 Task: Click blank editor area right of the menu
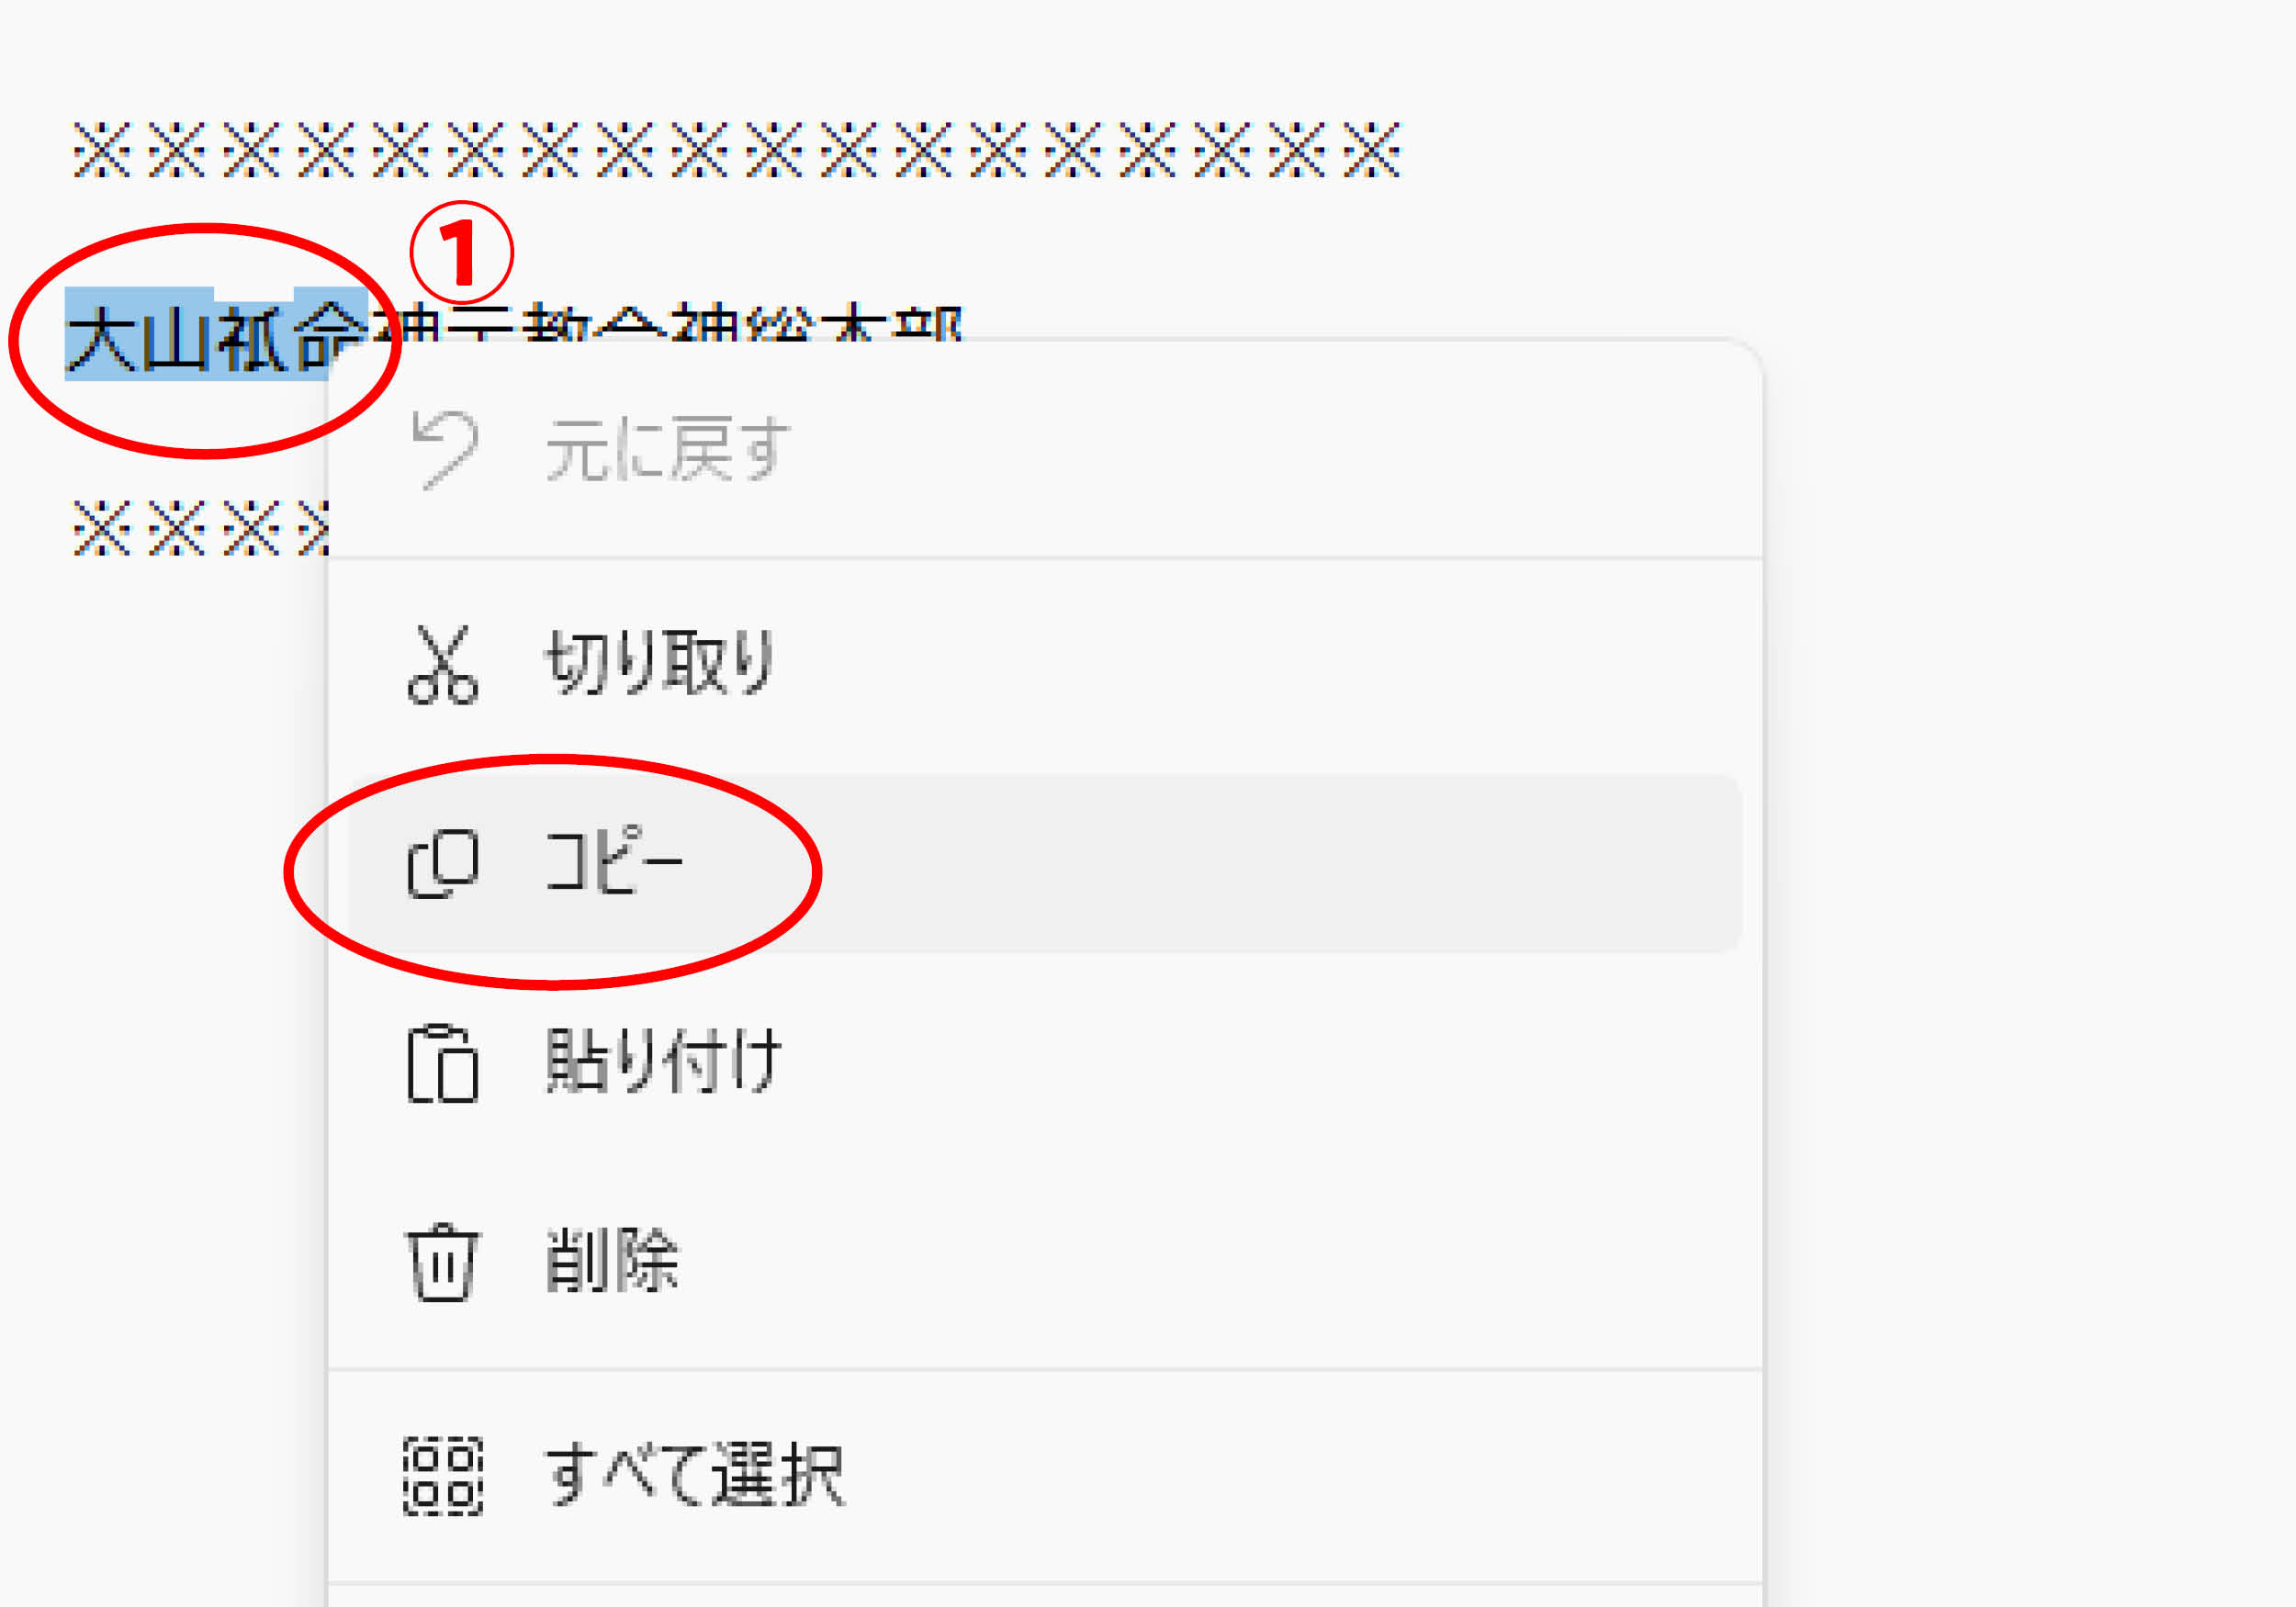(2030, 900)
